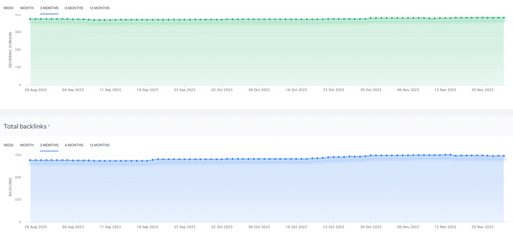513x238 pixels.
Task: Select WEEK tab under Total backlinks
Action: (9, 145)
